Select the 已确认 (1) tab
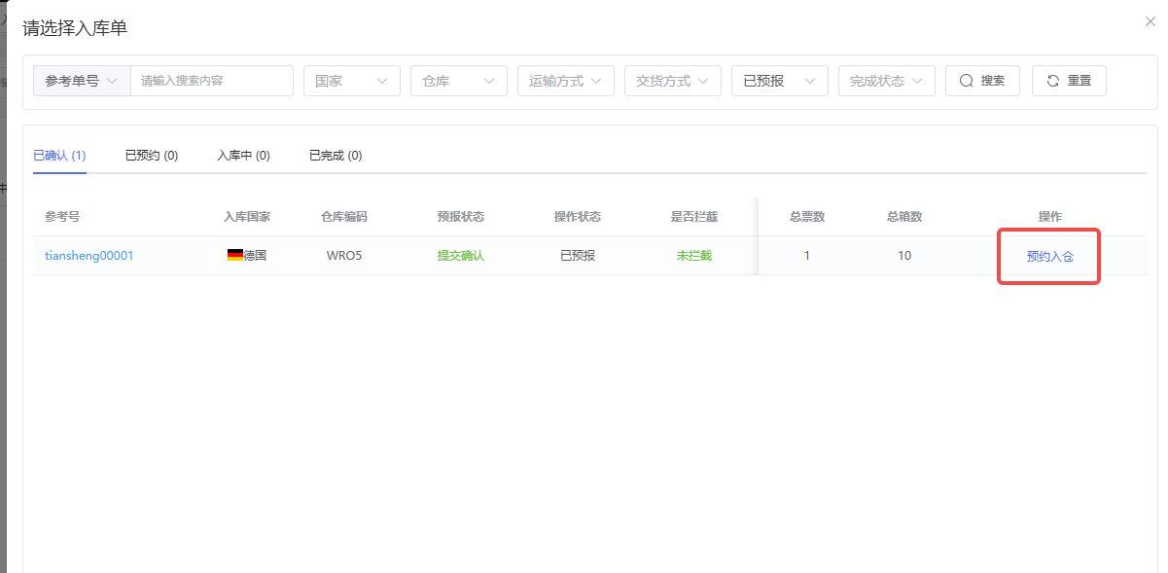Image resolution: width=1168 pixels, height=573 pixels. tap(59, 156)
